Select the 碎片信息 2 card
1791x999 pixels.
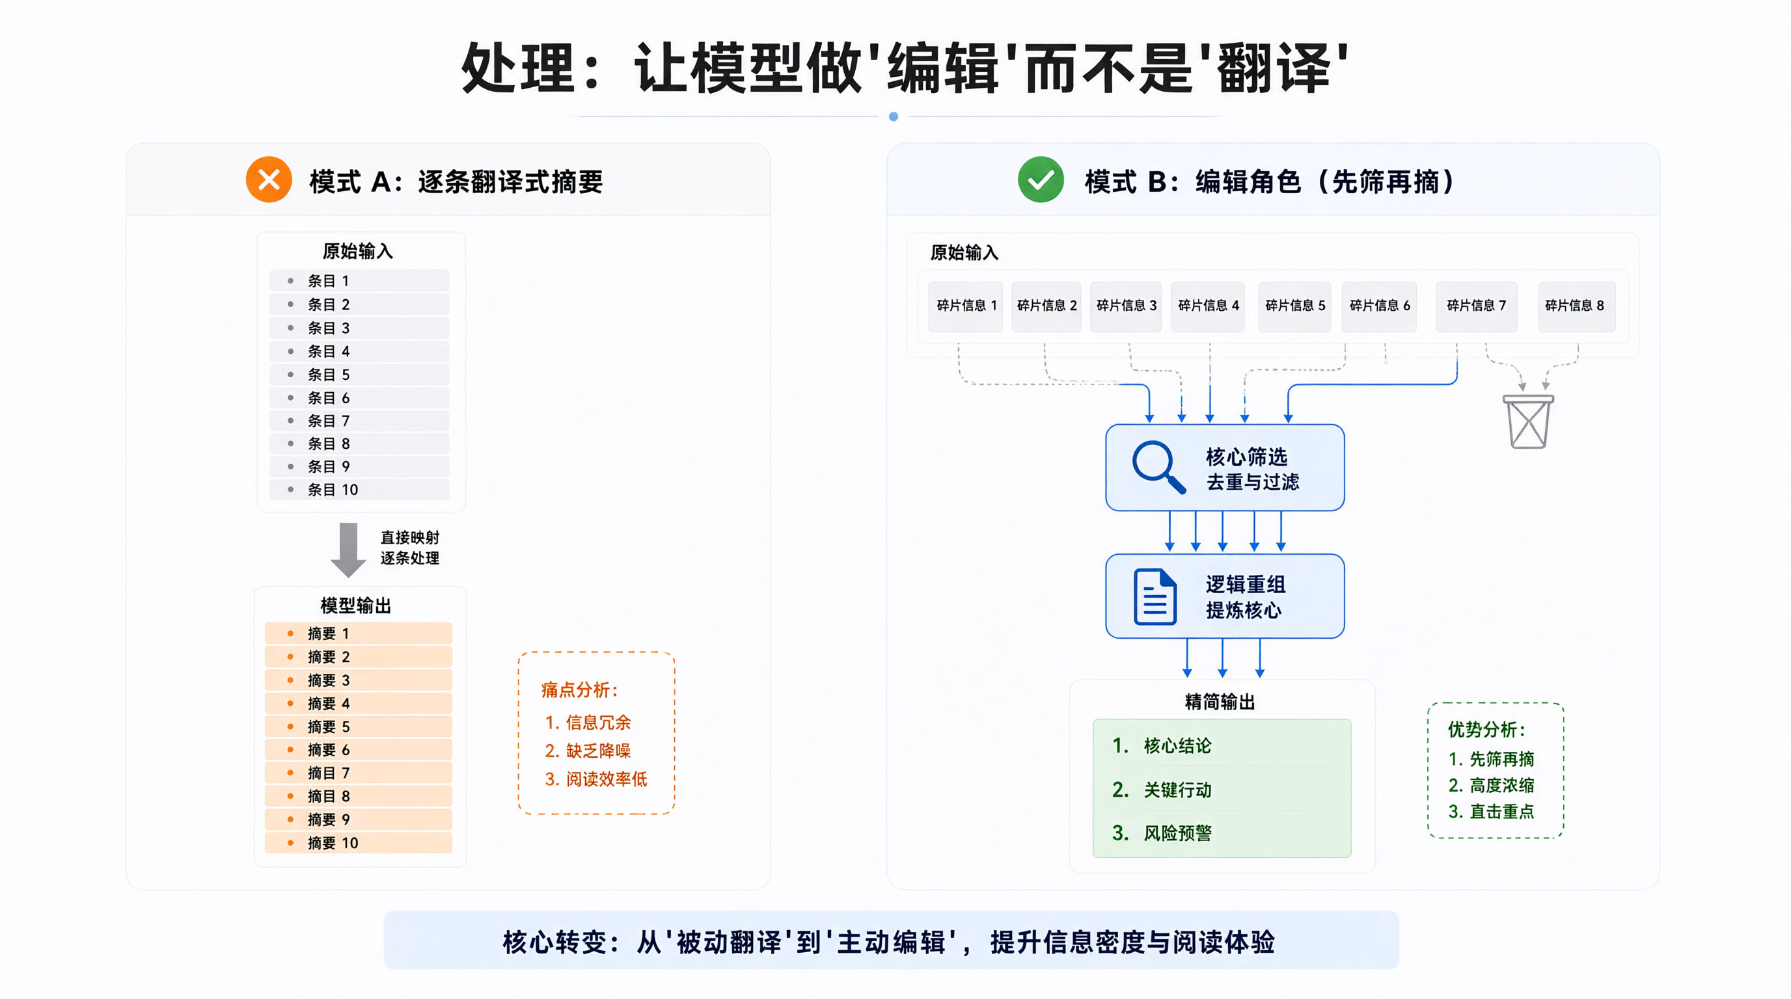(1046, 306)
